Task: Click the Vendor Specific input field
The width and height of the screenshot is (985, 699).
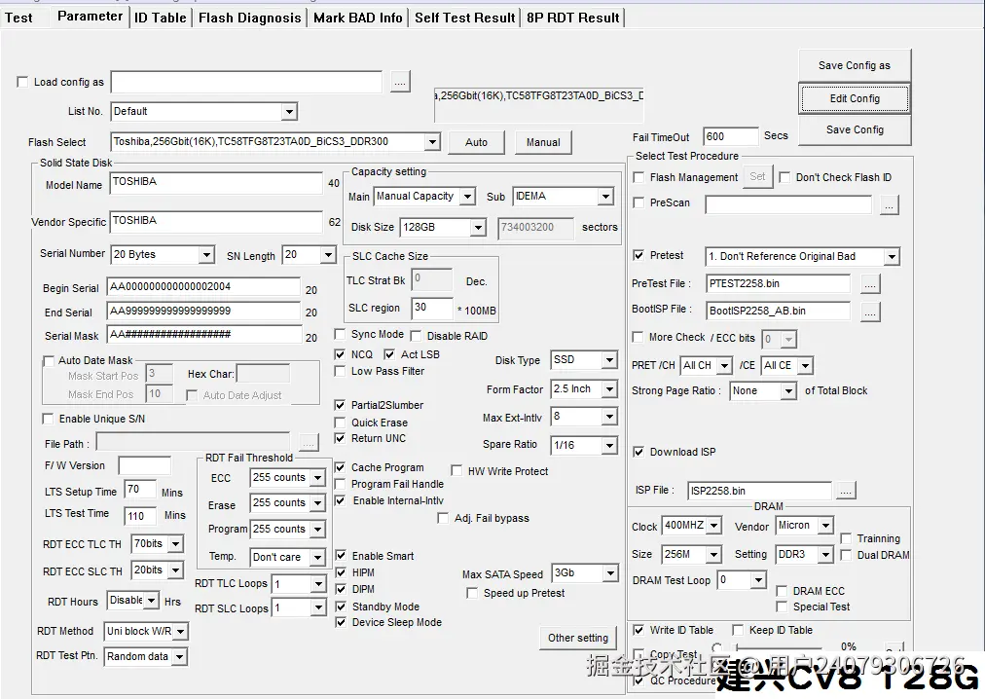Action: pos(216,222)
